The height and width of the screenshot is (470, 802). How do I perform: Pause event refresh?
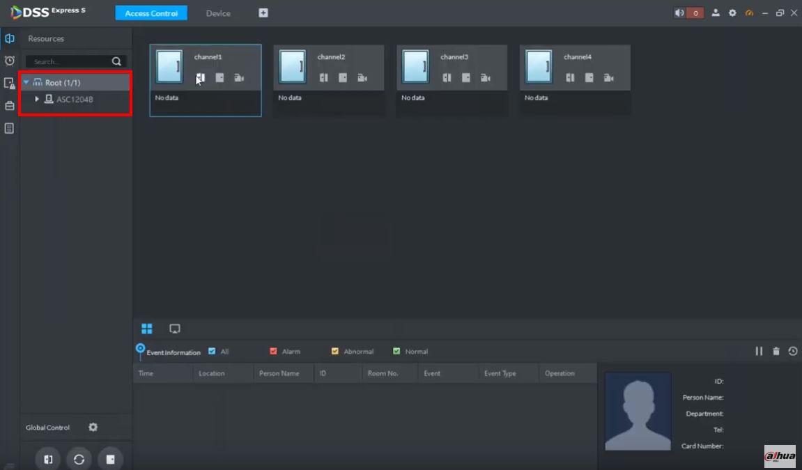point(759,351)
